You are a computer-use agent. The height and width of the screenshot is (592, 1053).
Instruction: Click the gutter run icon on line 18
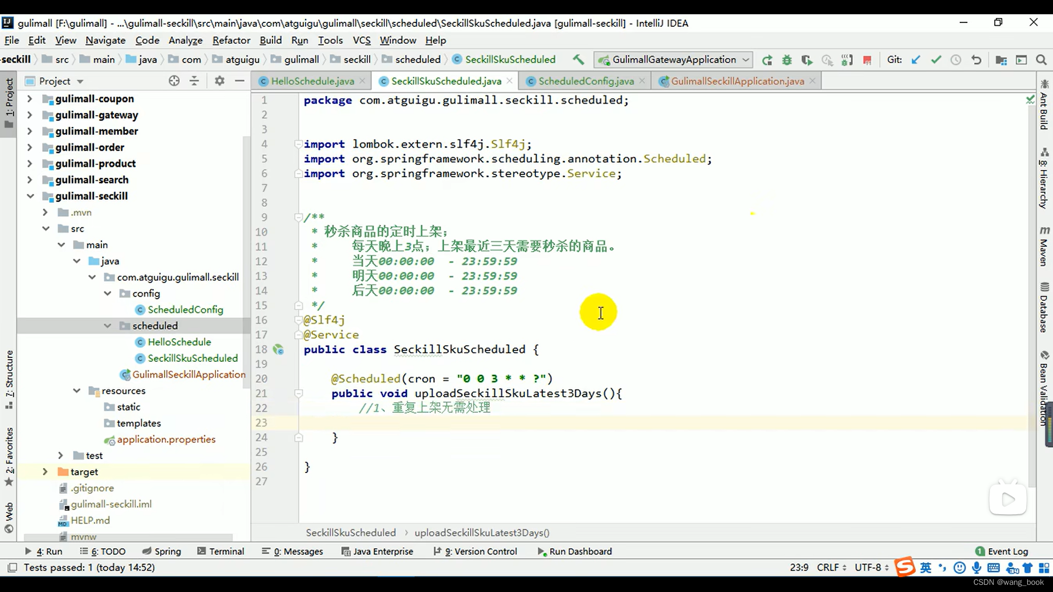click(279, 349)
